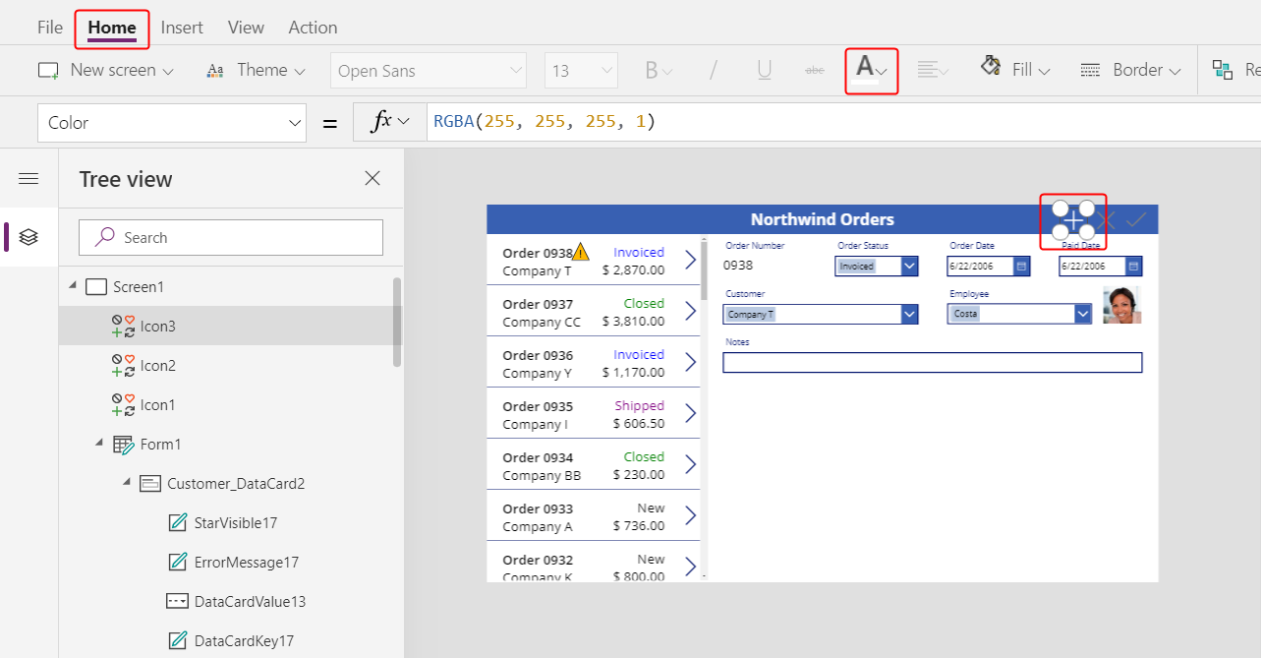
Task: Collapse the Form1 tree node
Action: click(x=98, y=444)
